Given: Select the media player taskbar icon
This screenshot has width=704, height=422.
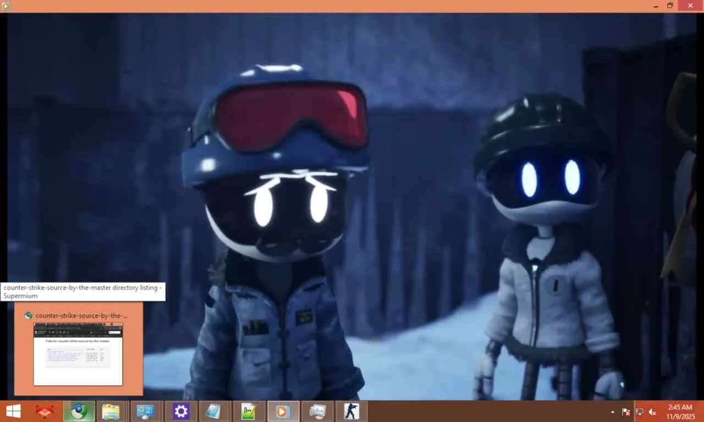Looking at the screenshot, I should coord(282,411).
